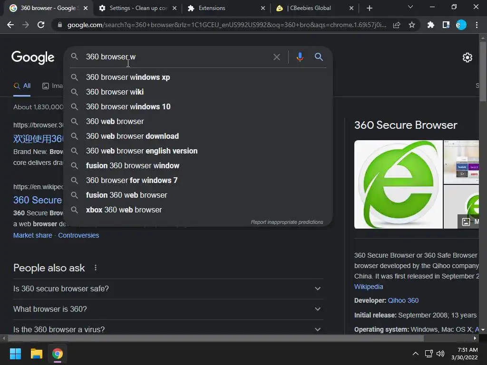Click the address bar URL
The height and width of the screenshot is (365, 487).
227,25
